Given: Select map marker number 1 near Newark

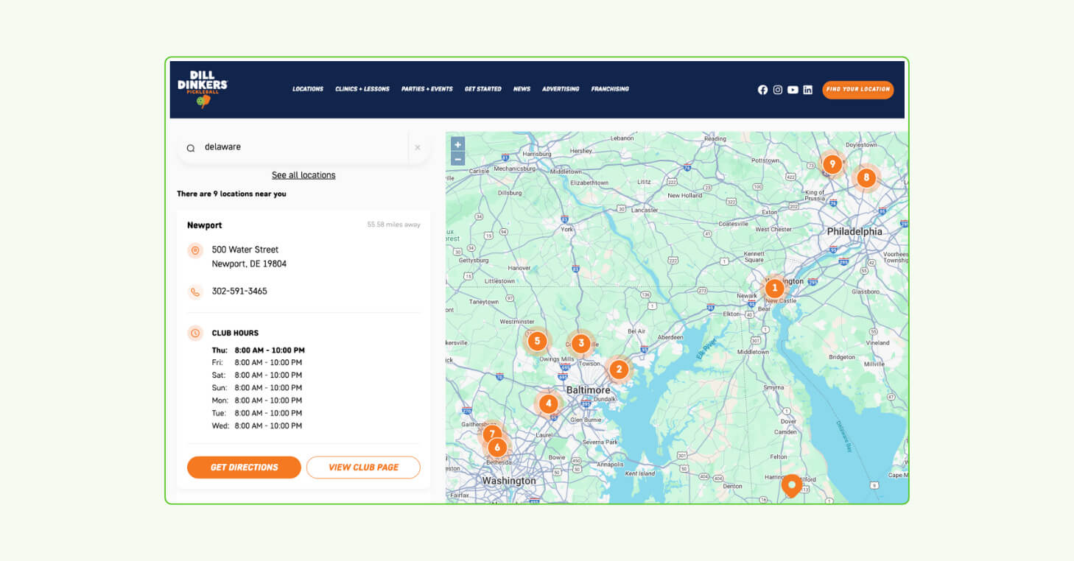Looking at the screenshot, I should [x=774, y=288].
